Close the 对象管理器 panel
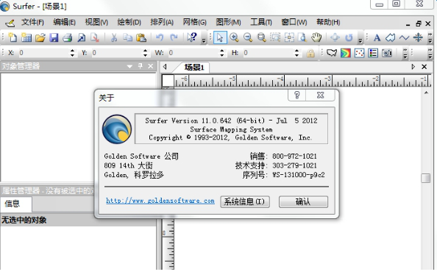This screenshot has height=280, width=437. click(x=151, y=66)
